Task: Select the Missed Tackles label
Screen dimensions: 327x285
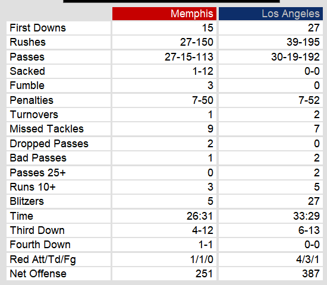Action: click(x=47, y=129)
